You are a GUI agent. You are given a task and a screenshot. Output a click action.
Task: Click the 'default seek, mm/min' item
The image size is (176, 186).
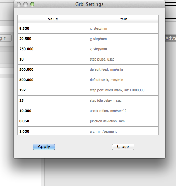(x=123, y=80)
